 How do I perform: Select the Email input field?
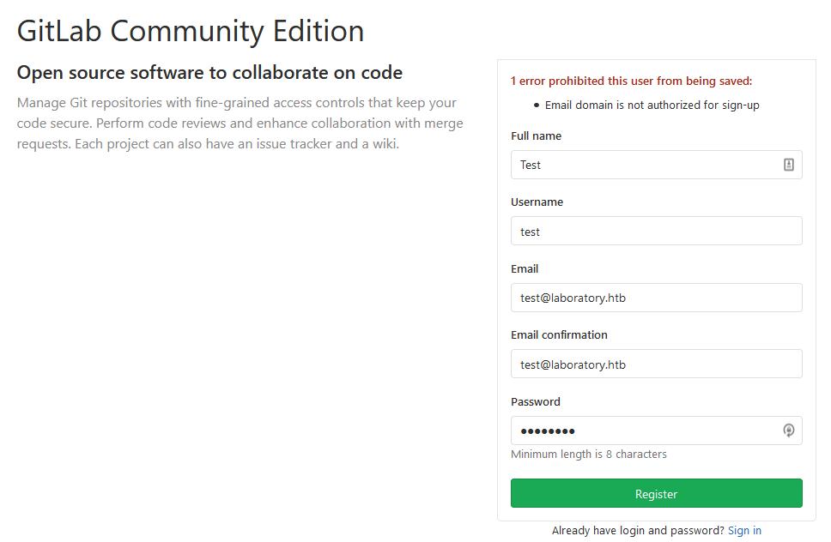pyautogui.click(x=656, y=298)
